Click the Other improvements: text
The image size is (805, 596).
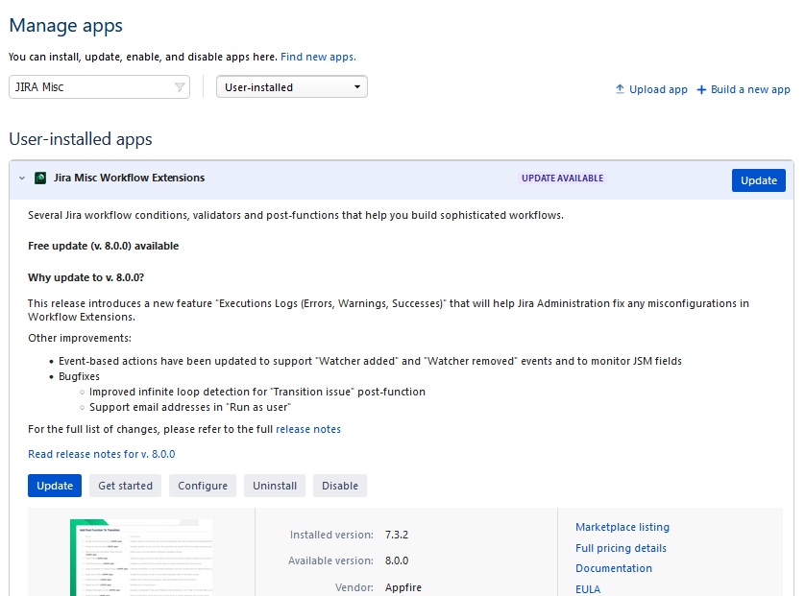pos(80,338)
